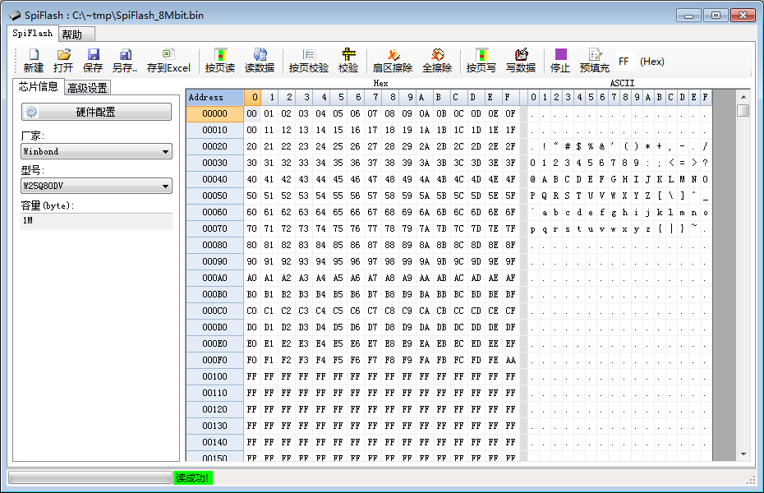Screen dimensions: 764x493
Task: Export data with 存到Excel icon
Action: 168,61
